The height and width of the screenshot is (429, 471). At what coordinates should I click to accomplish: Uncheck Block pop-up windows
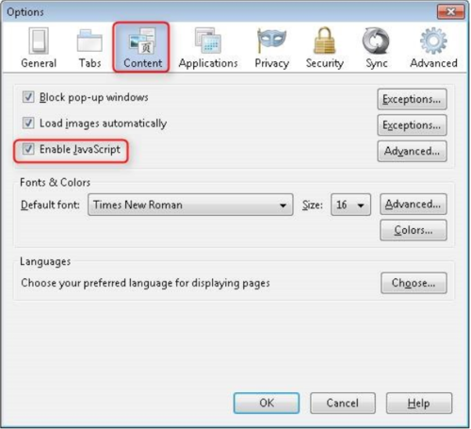coord(28,97)
